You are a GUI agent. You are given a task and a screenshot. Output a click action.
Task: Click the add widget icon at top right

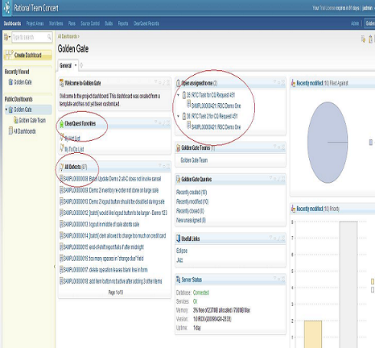[363, 39]
